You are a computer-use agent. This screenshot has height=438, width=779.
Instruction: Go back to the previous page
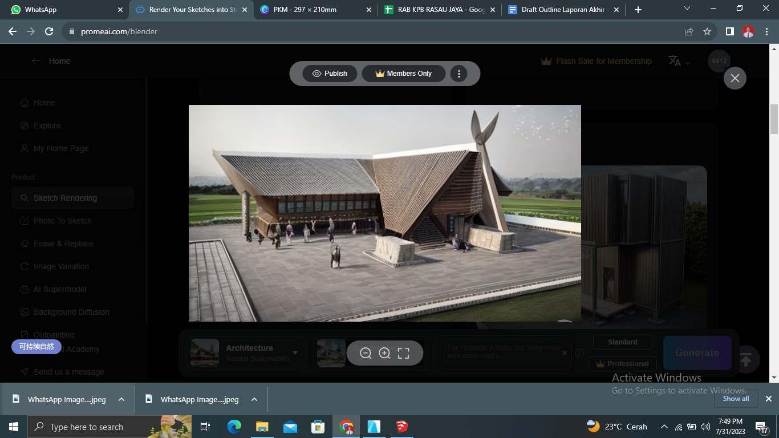coord(13,32)
